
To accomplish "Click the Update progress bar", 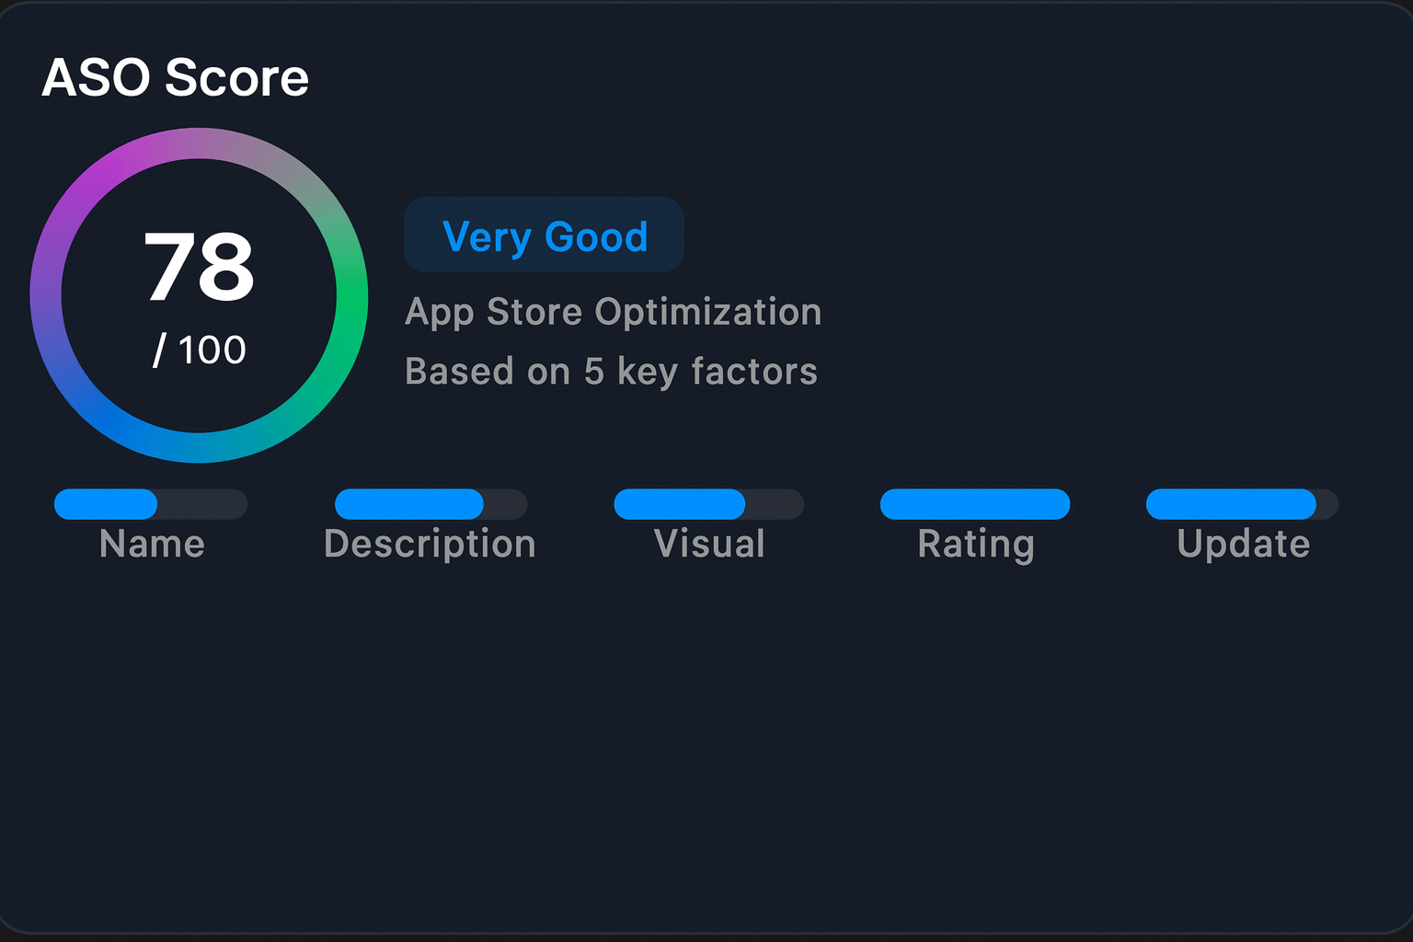I will click(x=1242, y=504).
